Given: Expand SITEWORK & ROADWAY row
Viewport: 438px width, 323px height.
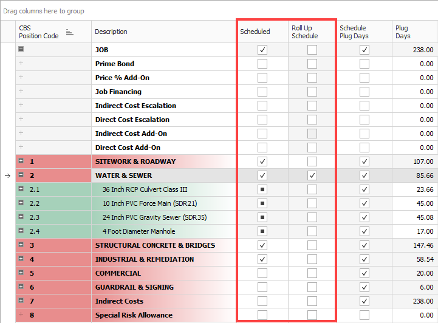Looking at the screenshot, I should tap(21, 161).
